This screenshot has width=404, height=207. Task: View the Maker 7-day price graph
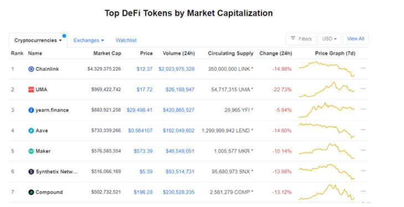(x=327, y=151)
